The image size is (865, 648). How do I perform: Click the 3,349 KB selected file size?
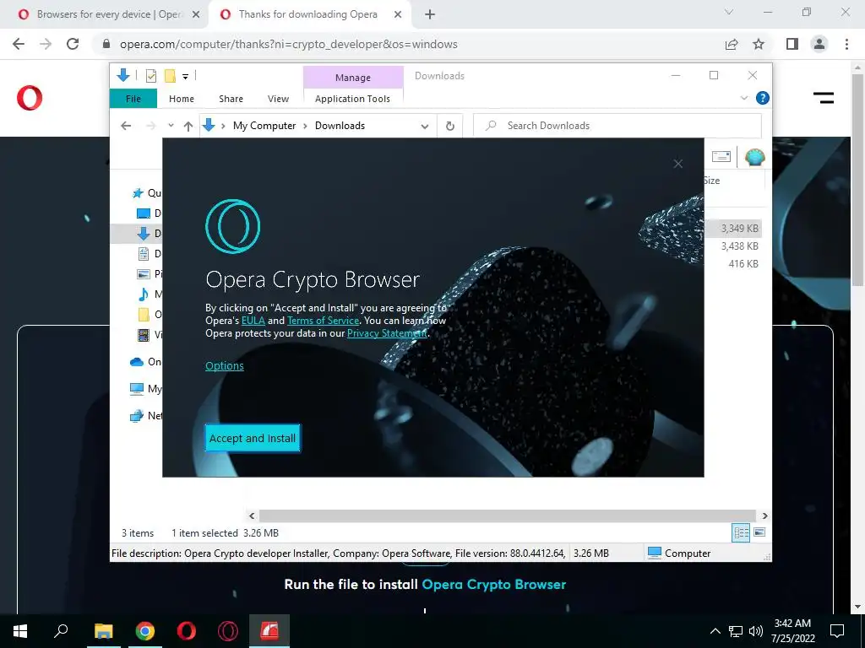click(x=739, y=228)
